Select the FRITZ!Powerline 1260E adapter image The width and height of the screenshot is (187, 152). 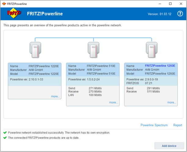tap(151, 49)
